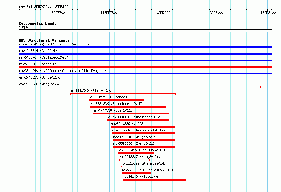The image size is (281, 192).
Task: Click the red bar for nsv5593668
Action: tap(144, 147)
